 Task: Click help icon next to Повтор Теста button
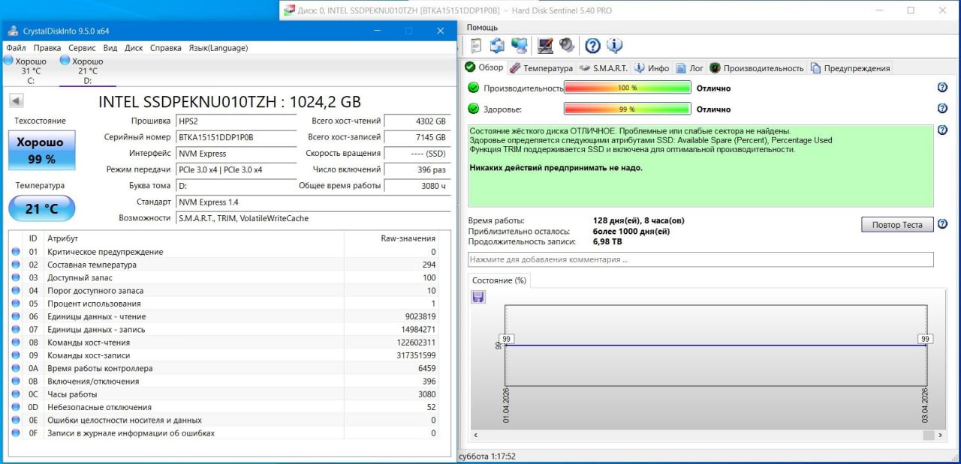(x=942, y=223)
